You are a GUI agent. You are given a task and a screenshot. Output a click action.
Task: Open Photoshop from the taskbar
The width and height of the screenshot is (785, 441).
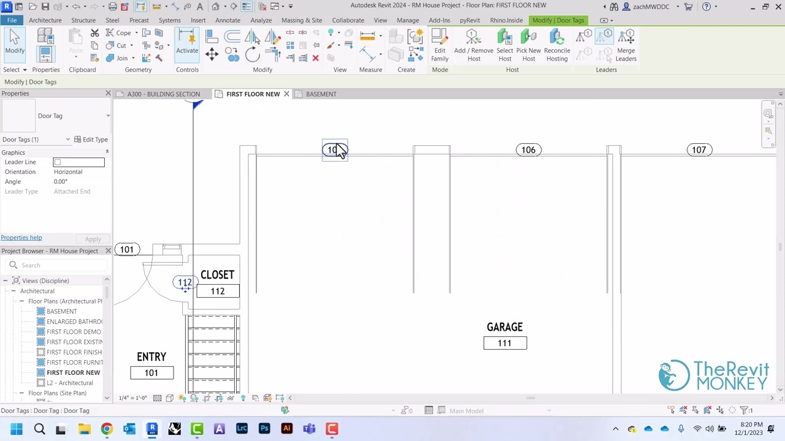264,429
